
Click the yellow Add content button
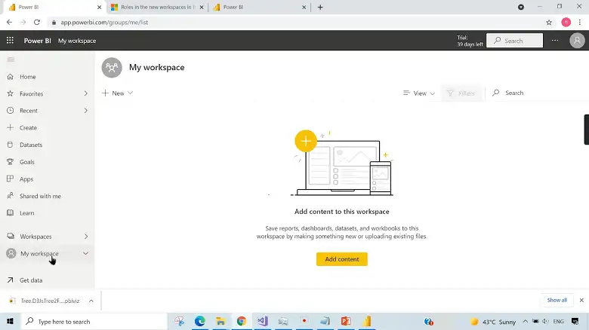(342, 259)
